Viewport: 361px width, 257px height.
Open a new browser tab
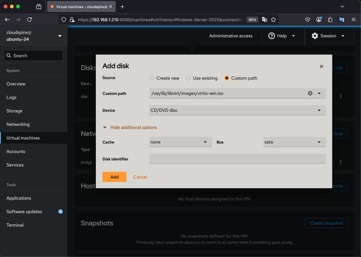[122, 7]
